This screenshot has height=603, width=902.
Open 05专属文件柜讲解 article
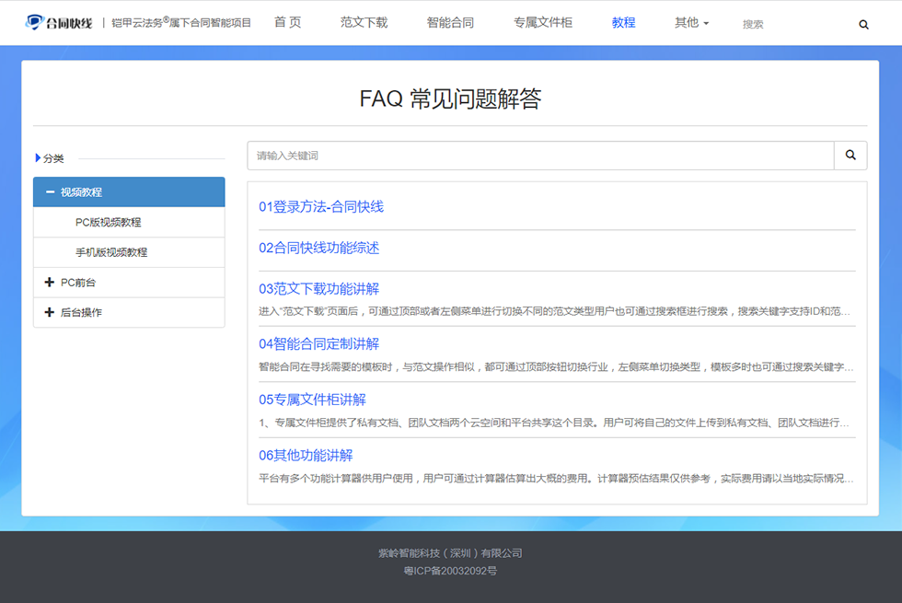[x=312, y=400]
